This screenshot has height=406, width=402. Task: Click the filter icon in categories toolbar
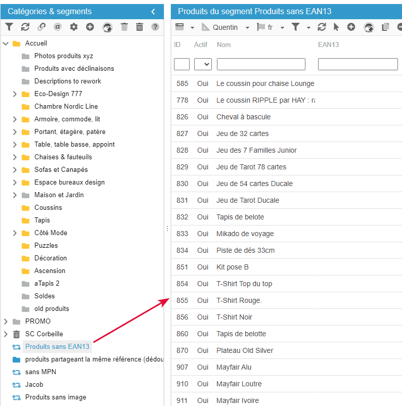9,27
